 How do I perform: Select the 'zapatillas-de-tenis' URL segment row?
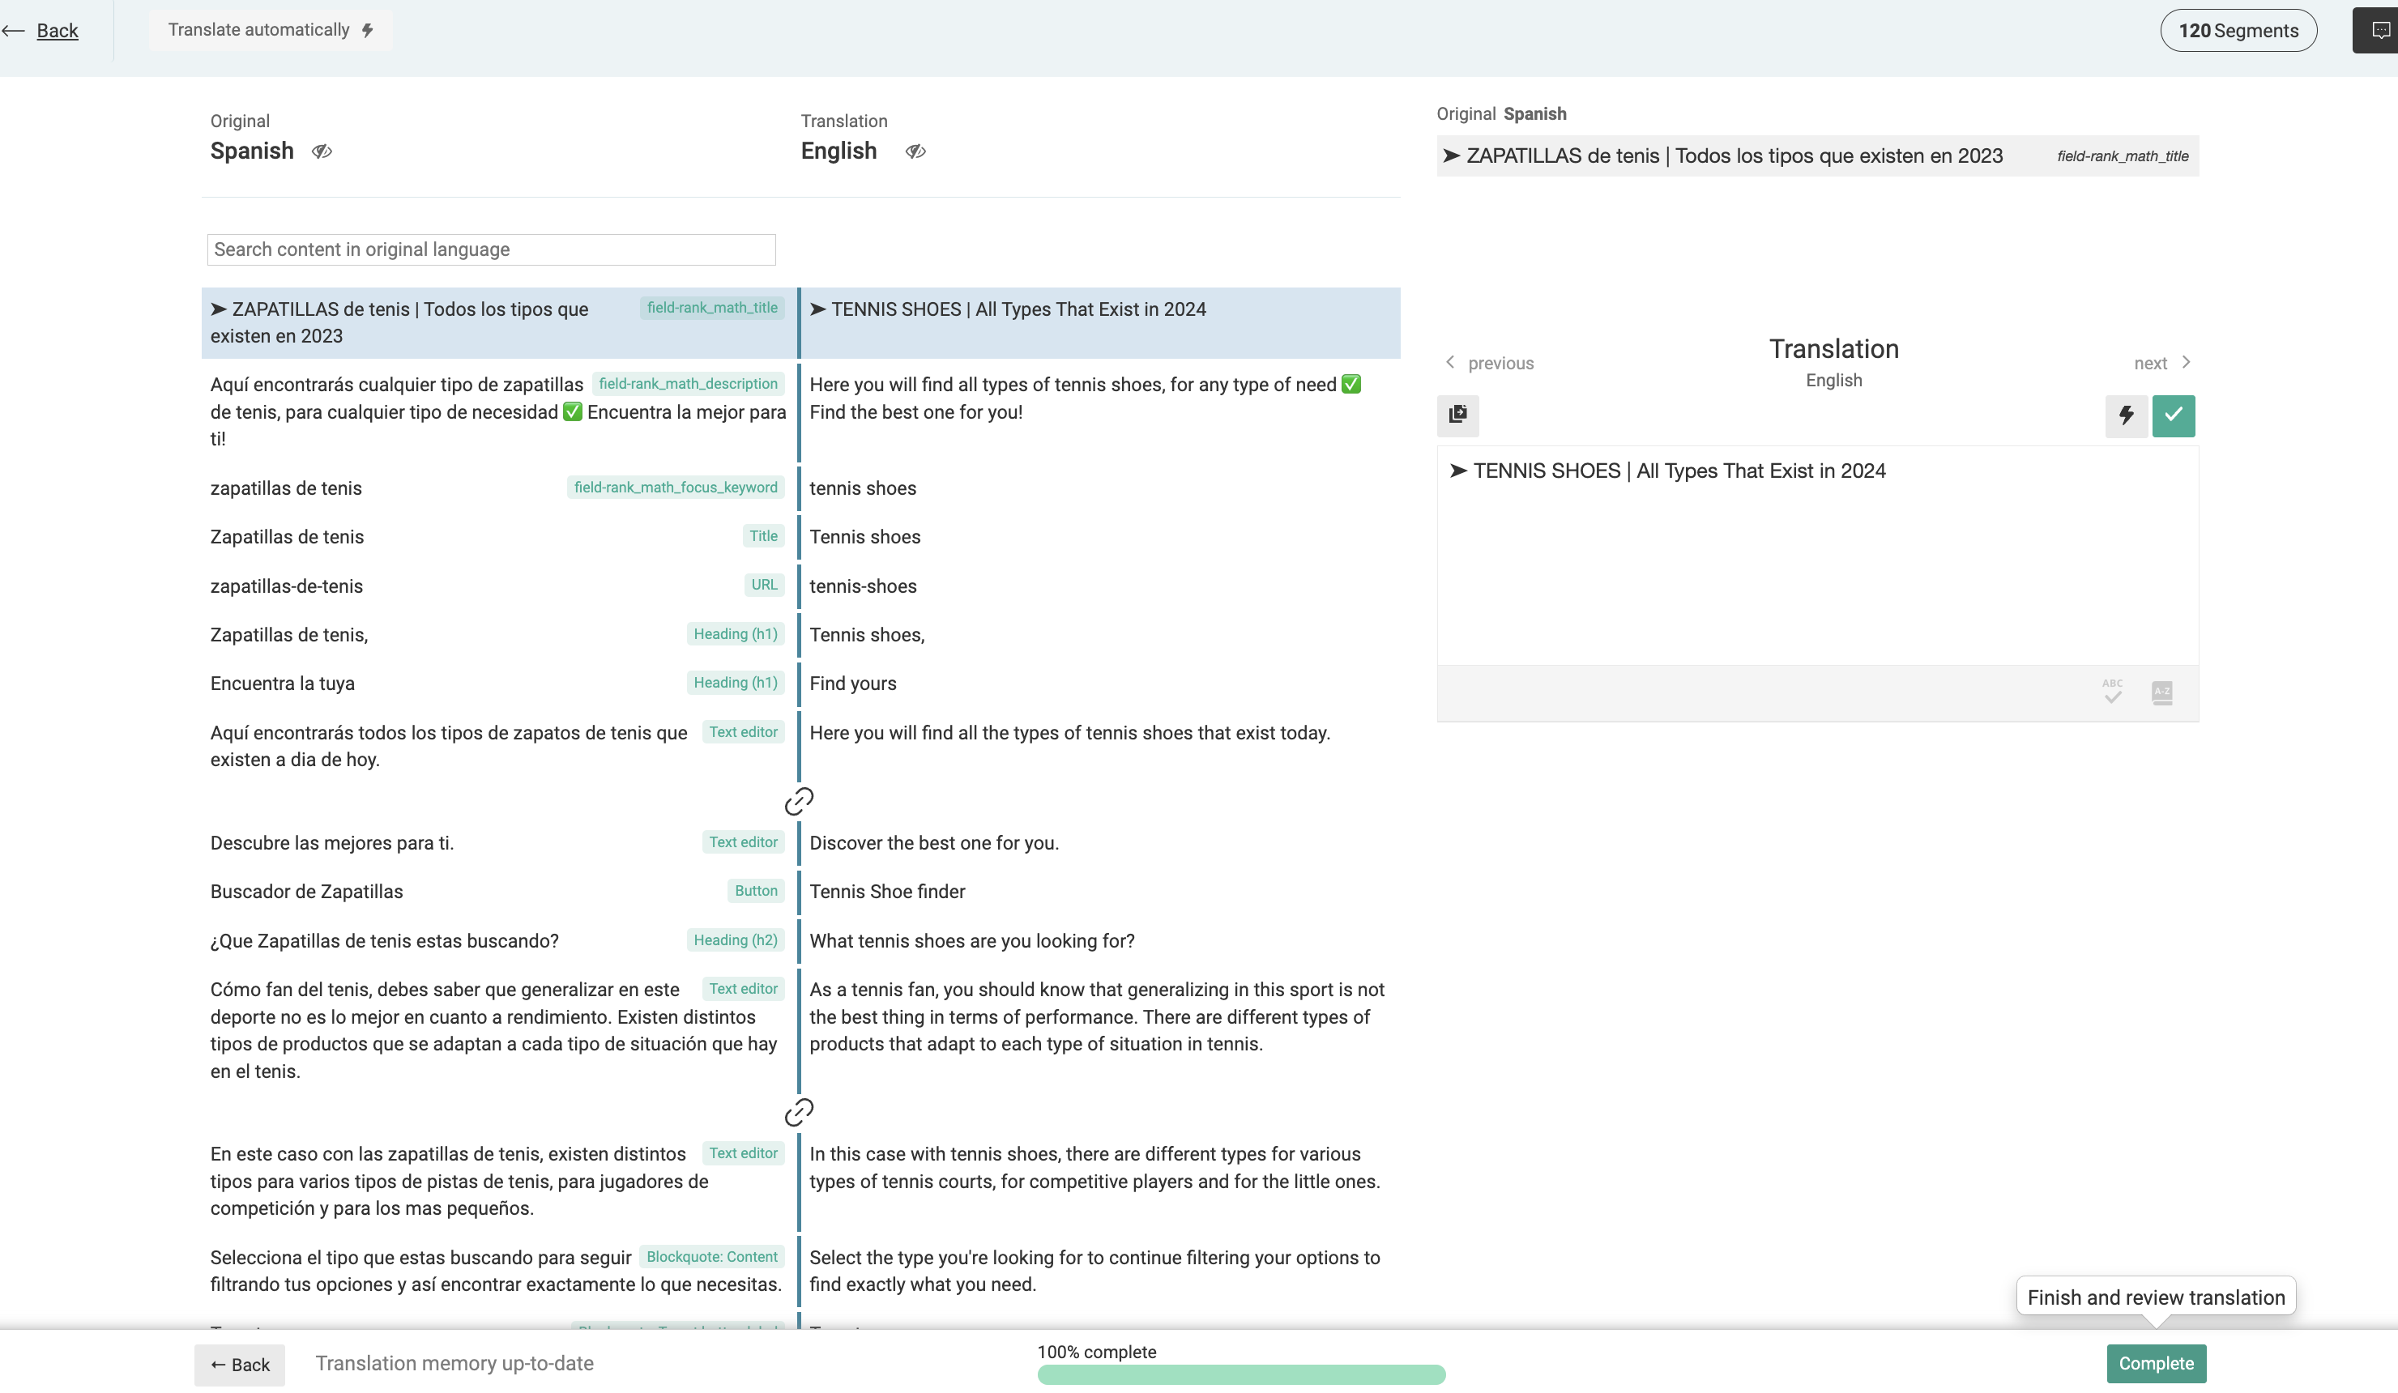pyautogui.click(x=495, y=586)
